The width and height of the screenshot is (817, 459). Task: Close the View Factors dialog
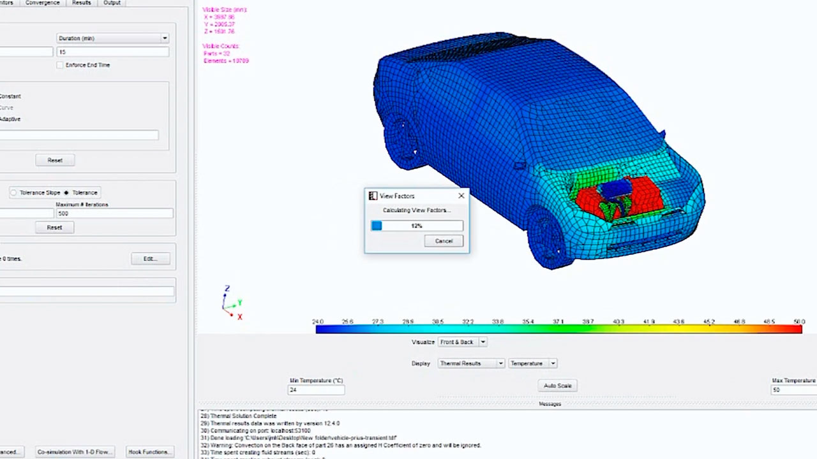pyautogui.click(x=461, y=196)
